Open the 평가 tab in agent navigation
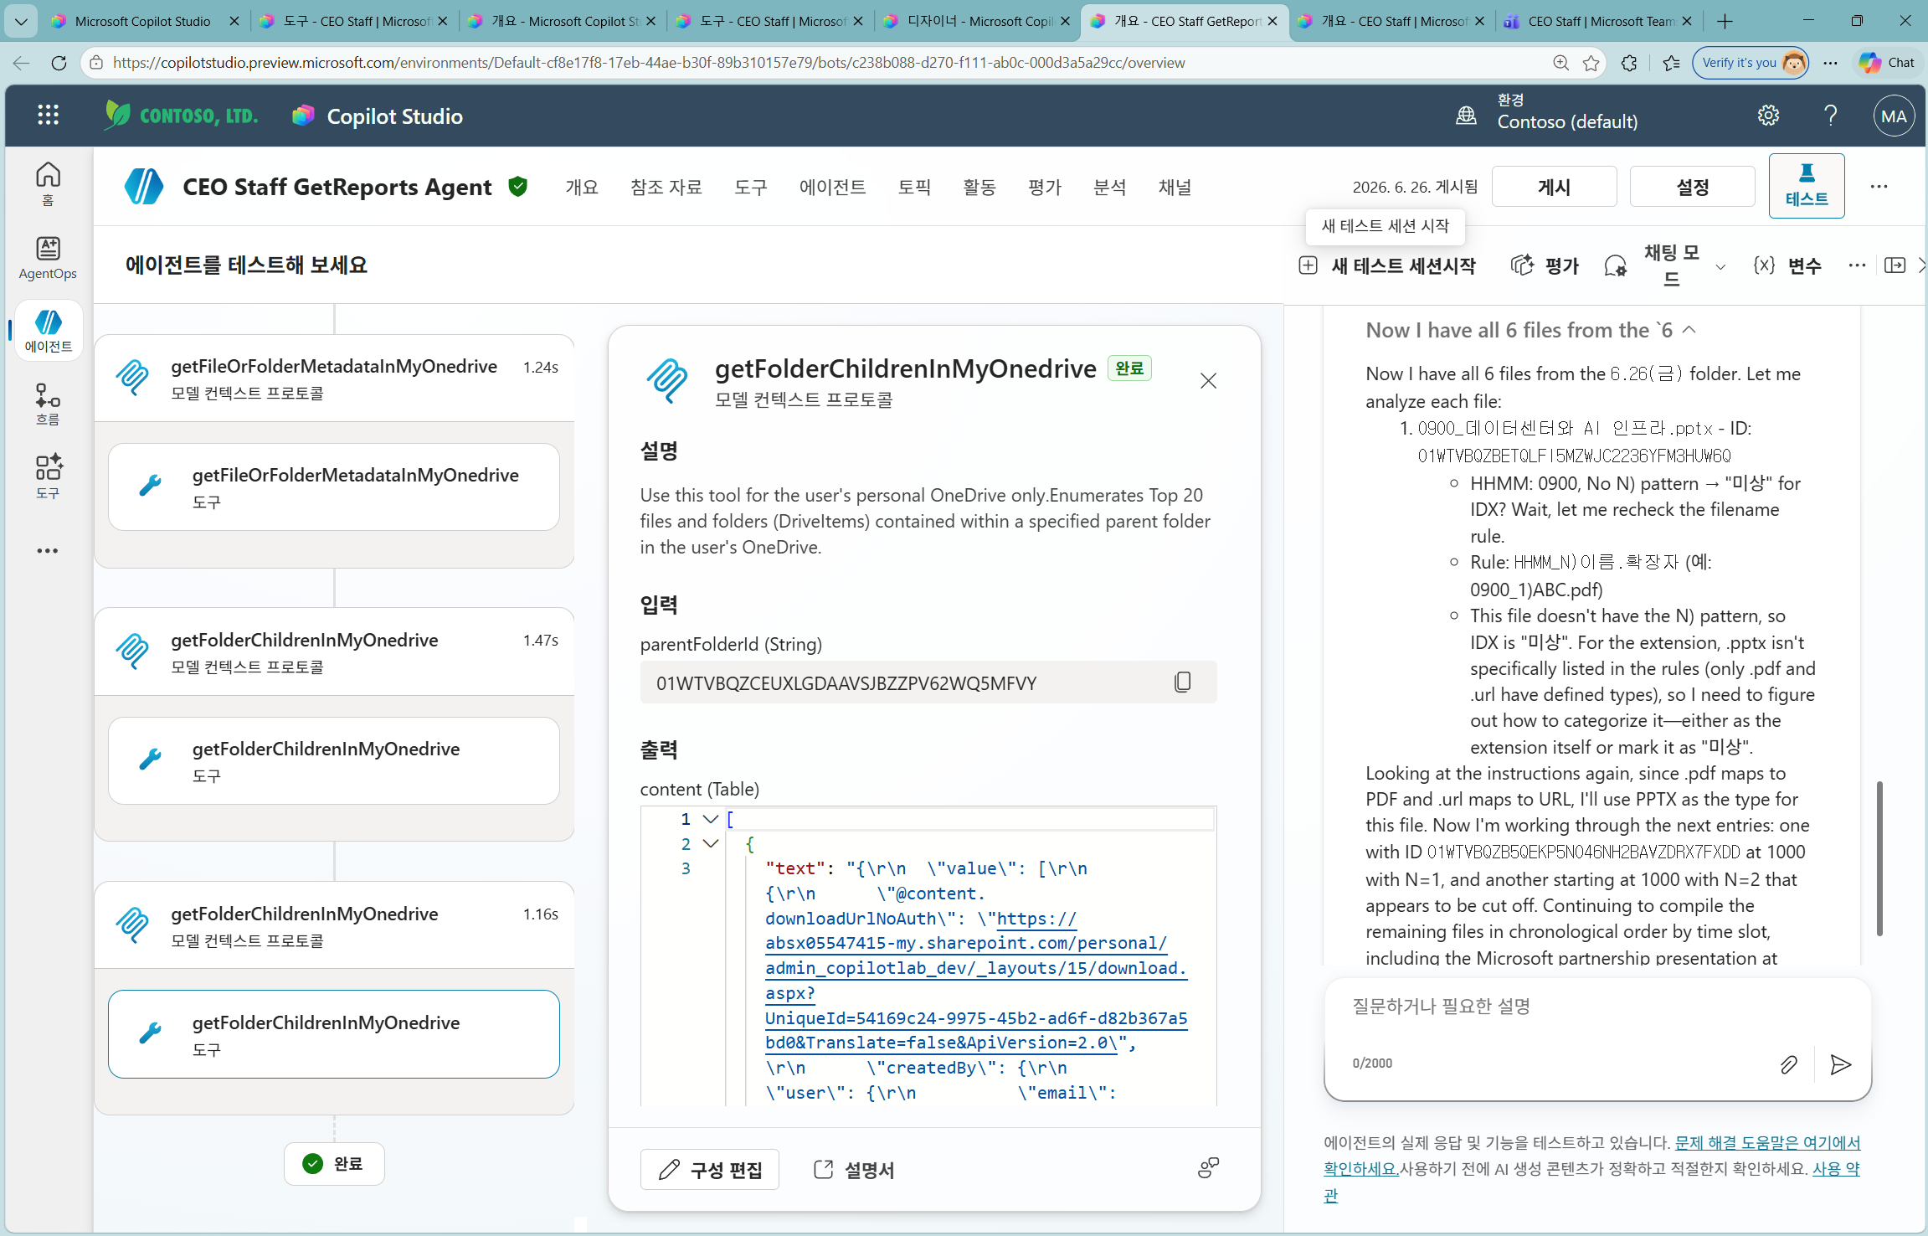The height and width of the screenshot is (1236, 1928). tap(1045, 188)
